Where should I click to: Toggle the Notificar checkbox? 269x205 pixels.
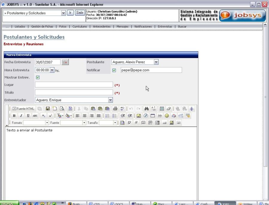(x=114, y=70)
